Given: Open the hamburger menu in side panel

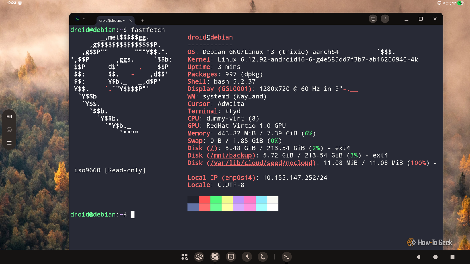Looking at the screenshot, I should click(9, 143).
